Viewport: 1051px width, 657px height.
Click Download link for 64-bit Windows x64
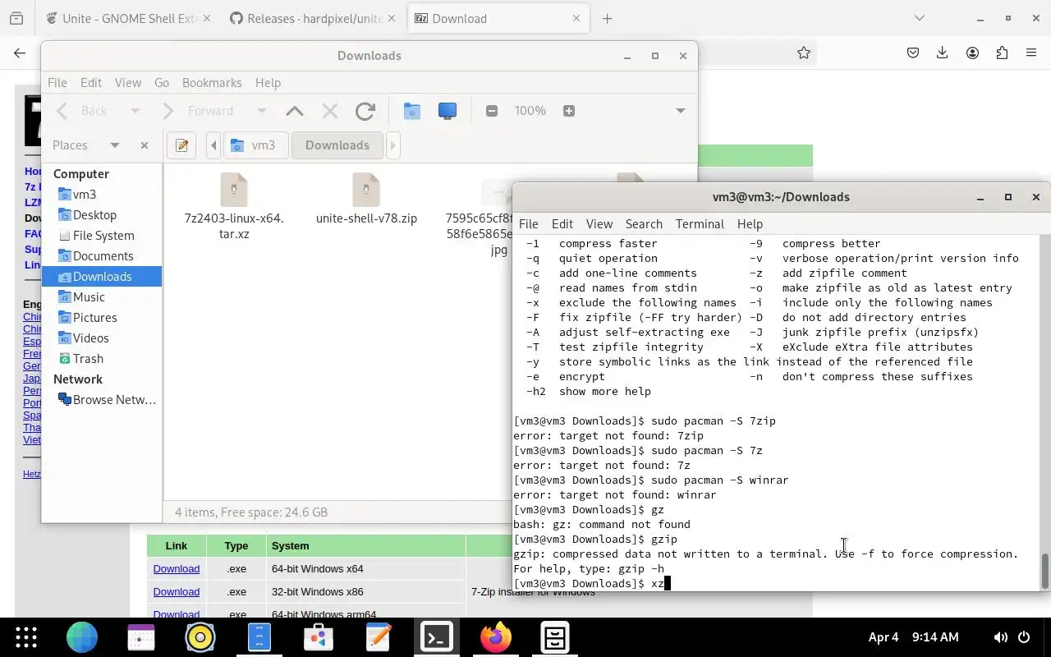click(176, 569)
